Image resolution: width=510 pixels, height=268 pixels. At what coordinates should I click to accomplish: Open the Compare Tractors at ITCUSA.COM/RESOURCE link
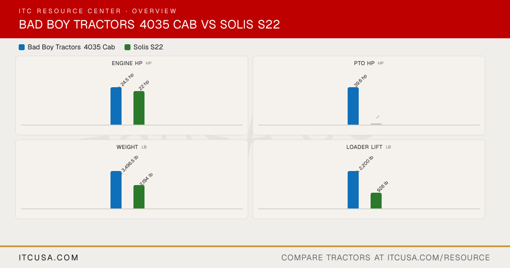point(385,258)
